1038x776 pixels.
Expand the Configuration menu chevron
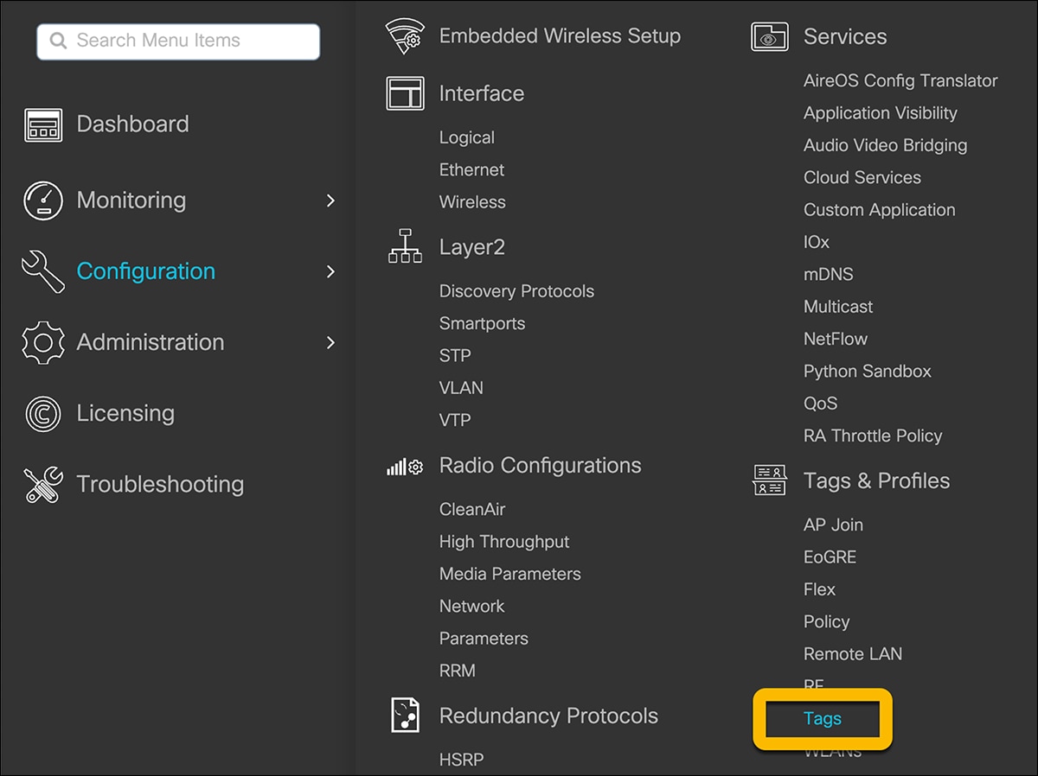(x=330, y=271)
